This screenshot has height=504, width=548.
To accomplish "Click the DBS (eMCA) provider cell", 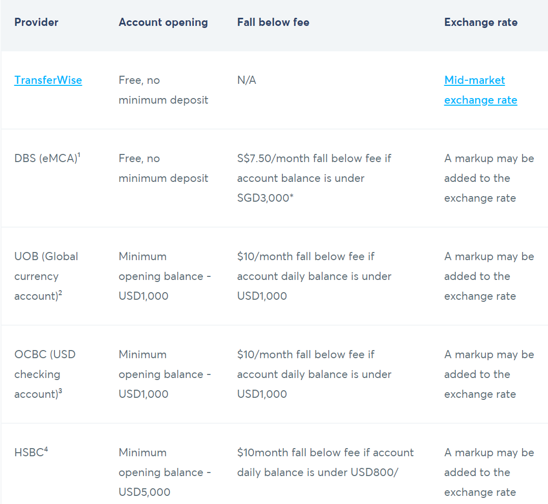I will click(x=47, y=159).
